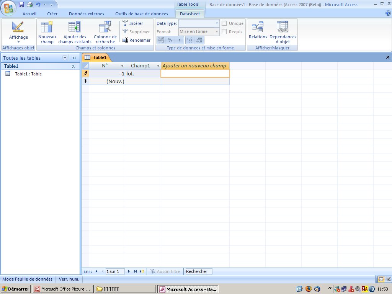Open the Toutes les tables pane menu

65,58
